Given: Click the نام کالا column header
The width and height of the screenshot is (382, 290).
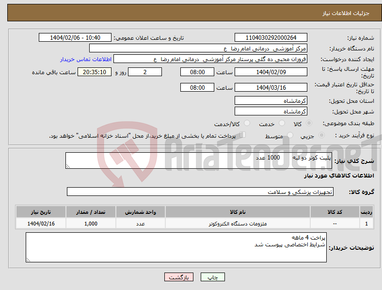Looking at the screenshot, I should (x=238, y=212).
